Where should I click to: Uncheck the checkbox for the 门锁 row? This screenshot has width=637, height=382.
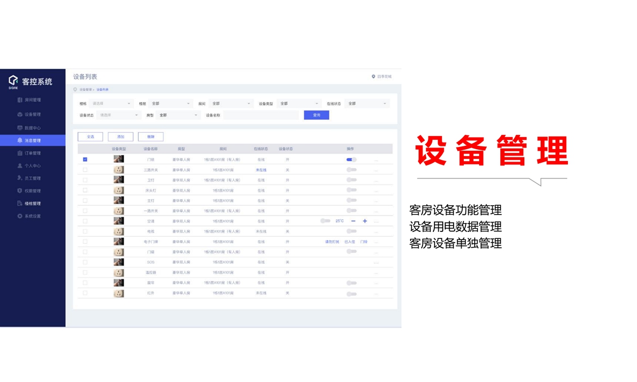[x=85, y=159]
